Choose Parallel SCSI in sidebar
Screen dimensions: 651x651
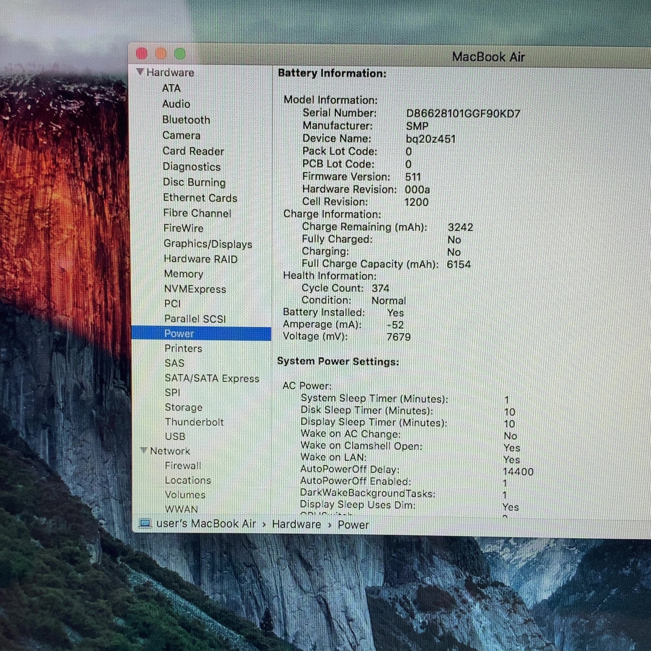pyautogui.click(x=195, y=319)
